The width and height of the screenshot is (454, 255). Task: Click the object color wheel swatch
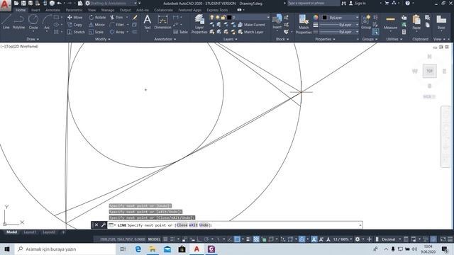[316, 17]
